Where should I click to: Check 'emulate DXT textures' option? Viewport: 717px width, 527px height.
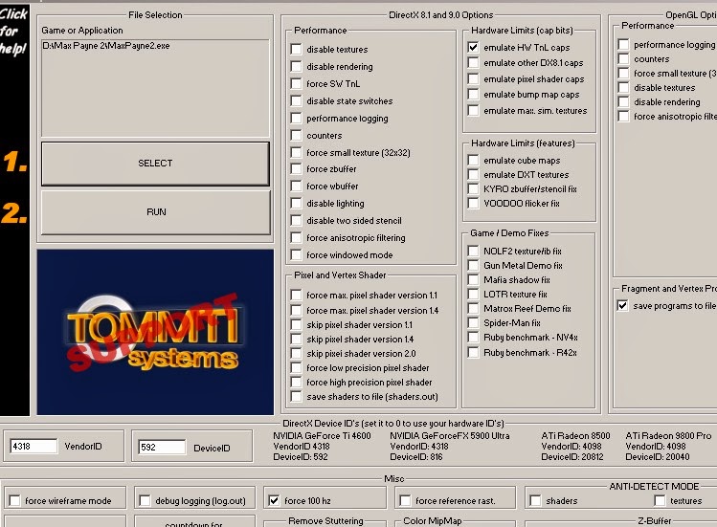coord(473,175)
